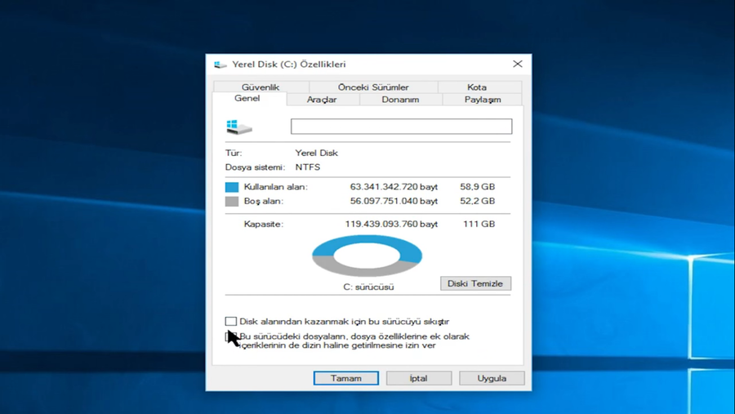The image size is (735, 414).
Task: Click the 'NTFS' file system value
Action: point(308,167)
